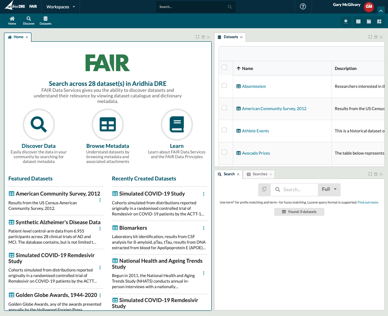Switch to the split multi-pane layout icon
Image resolution: width=388 pixels, height=316 pixels.
tap(379, 21)
